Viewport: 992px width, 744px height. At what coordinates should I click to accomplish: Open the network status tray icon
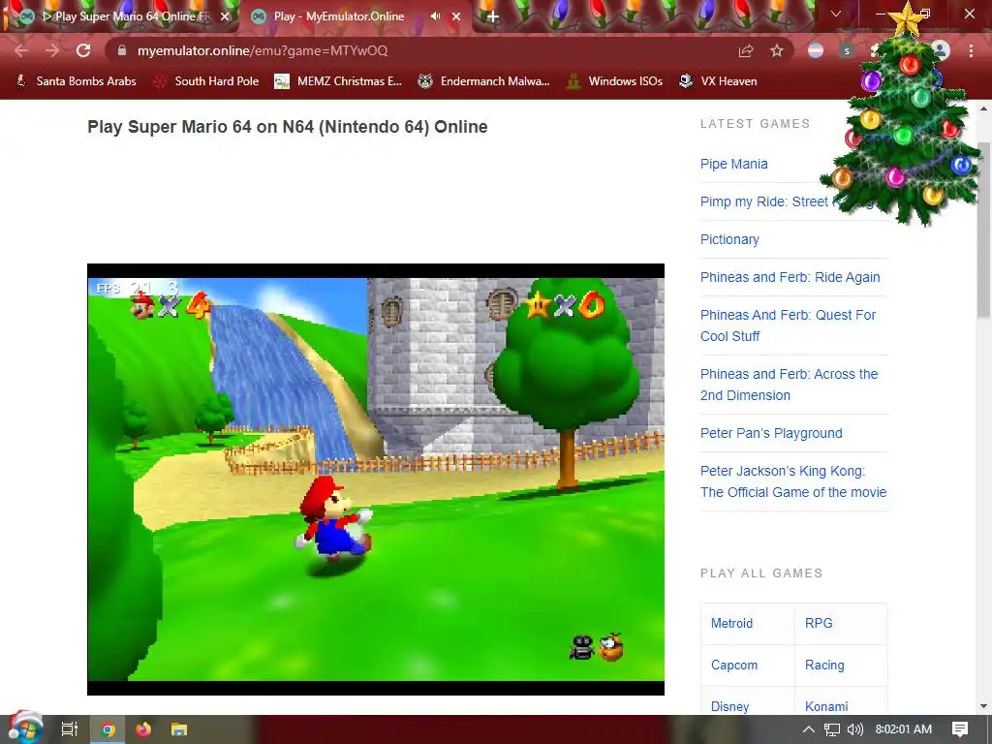(x=832, y=729)
